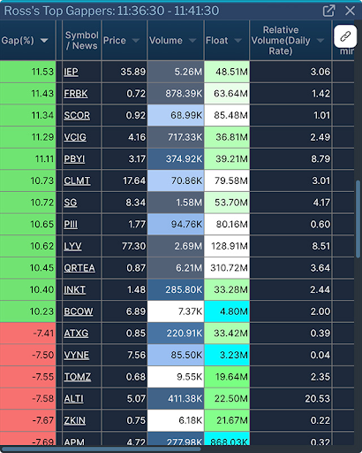Click the 35.89 price cell
Screen dimensions: 362x453
coord(124,72)
